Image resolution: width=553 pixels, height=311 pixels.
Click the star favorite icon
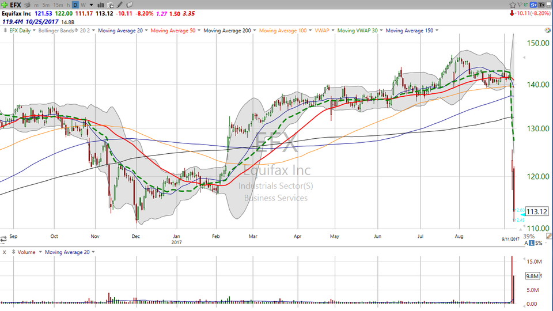click(x=513, y=5)
